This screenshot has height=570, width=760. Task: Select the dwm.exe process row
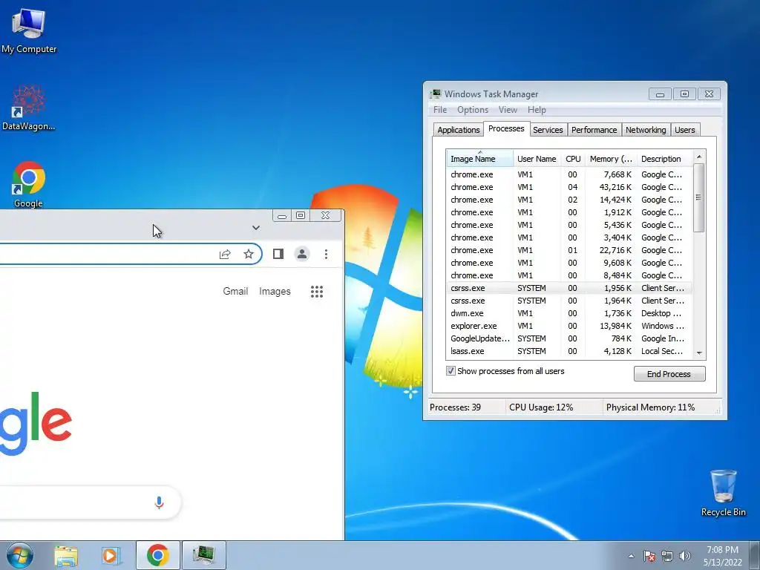(x=569, y=314)
